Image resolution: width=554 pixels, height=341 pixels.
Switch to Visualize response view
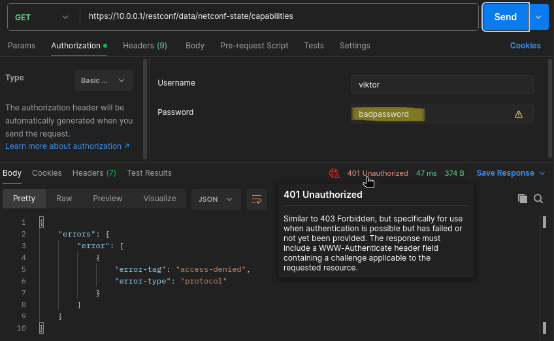[x=159, y=199]
